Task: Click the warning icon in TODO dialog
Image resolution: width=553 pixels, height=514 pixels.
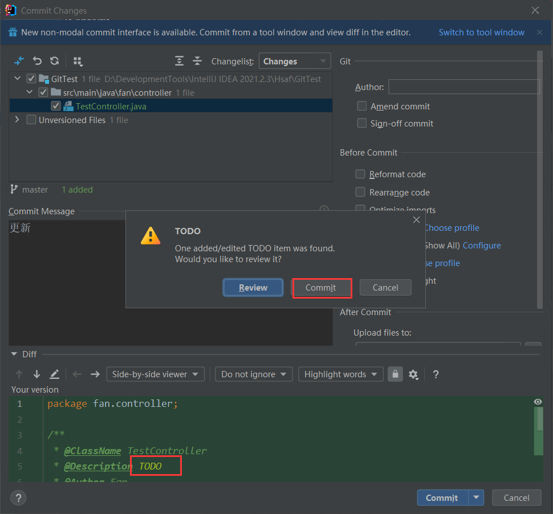Action: coord(151,236)
